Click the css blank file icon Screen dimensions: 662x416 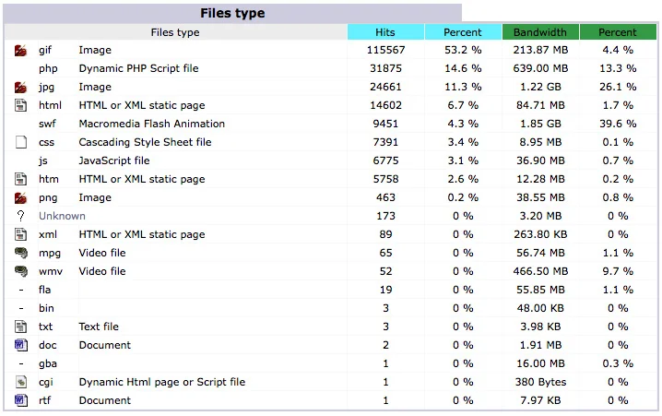tap(21, 143)
